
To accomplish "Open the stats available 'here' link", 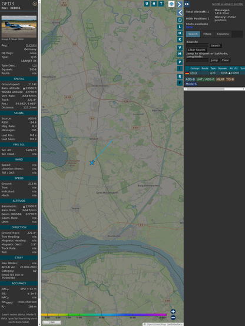I will point(189,27).
